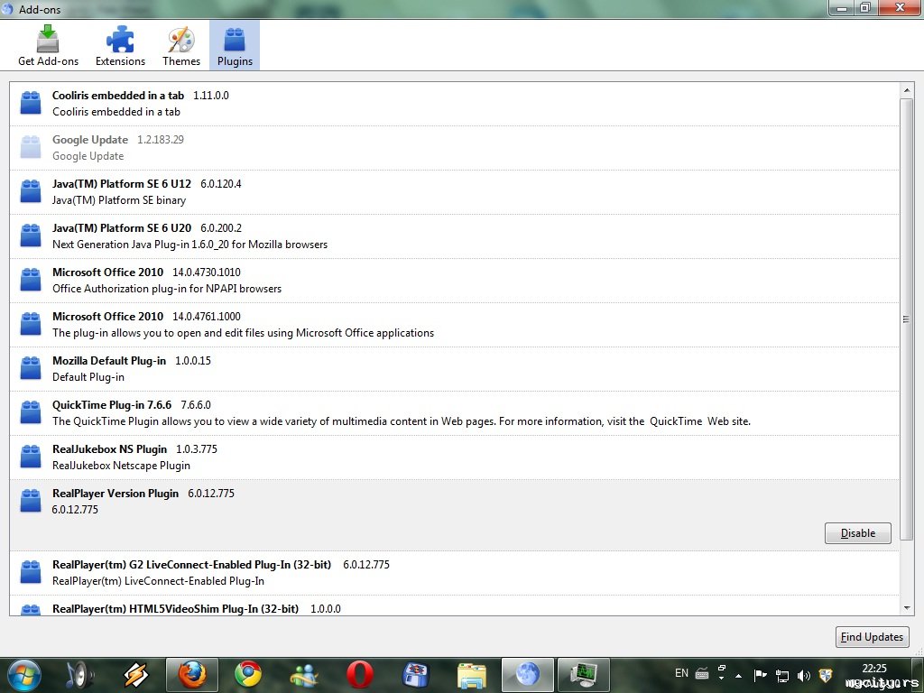Click the Office Authorization plug-in brick icon

[x=31, y=280]
